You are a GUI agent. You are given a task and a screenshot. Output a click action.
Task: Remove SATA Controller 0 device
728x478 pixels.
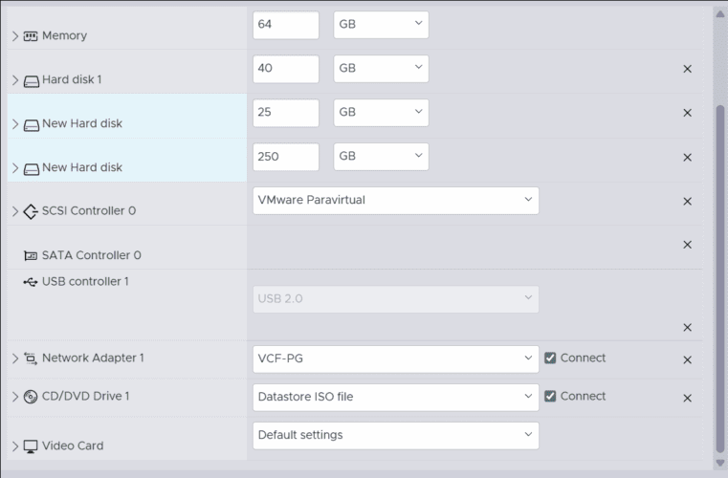687,245
